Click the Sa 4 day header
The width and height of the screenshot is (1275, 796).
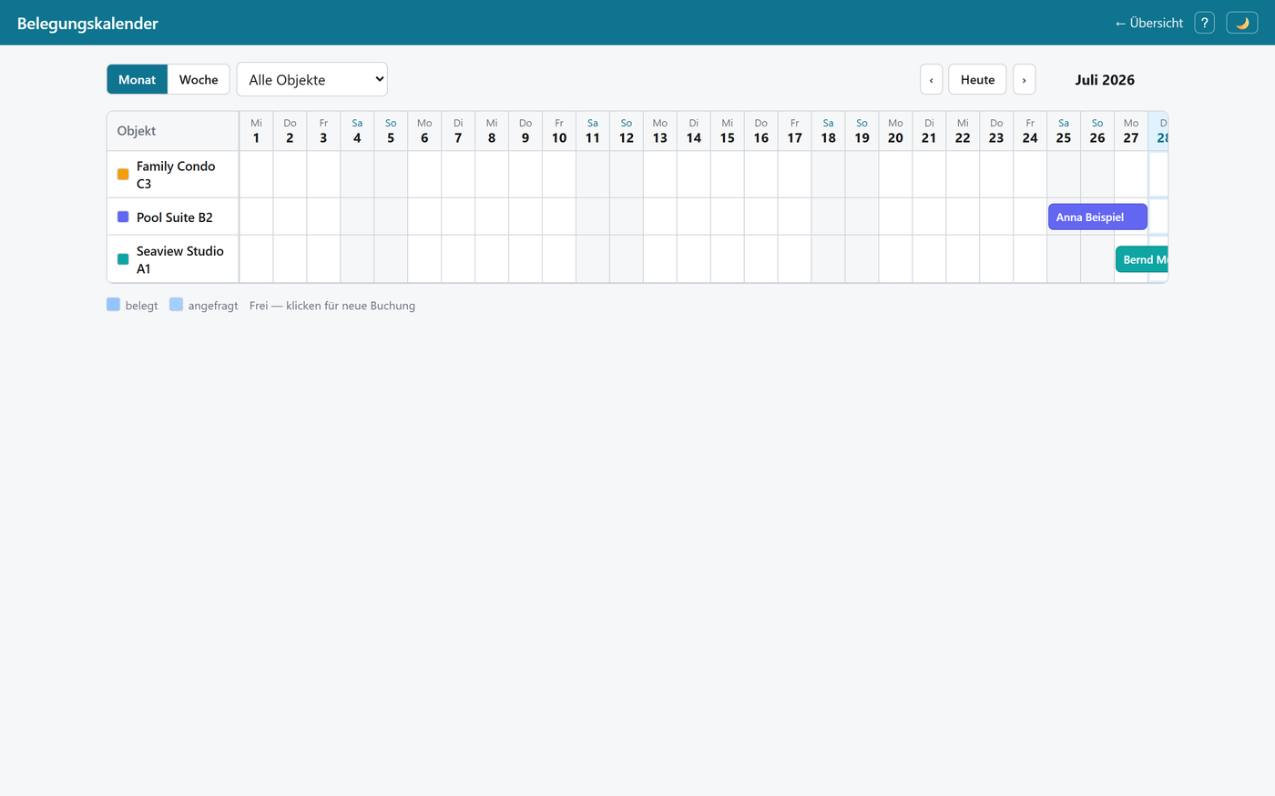click(357, 131)
